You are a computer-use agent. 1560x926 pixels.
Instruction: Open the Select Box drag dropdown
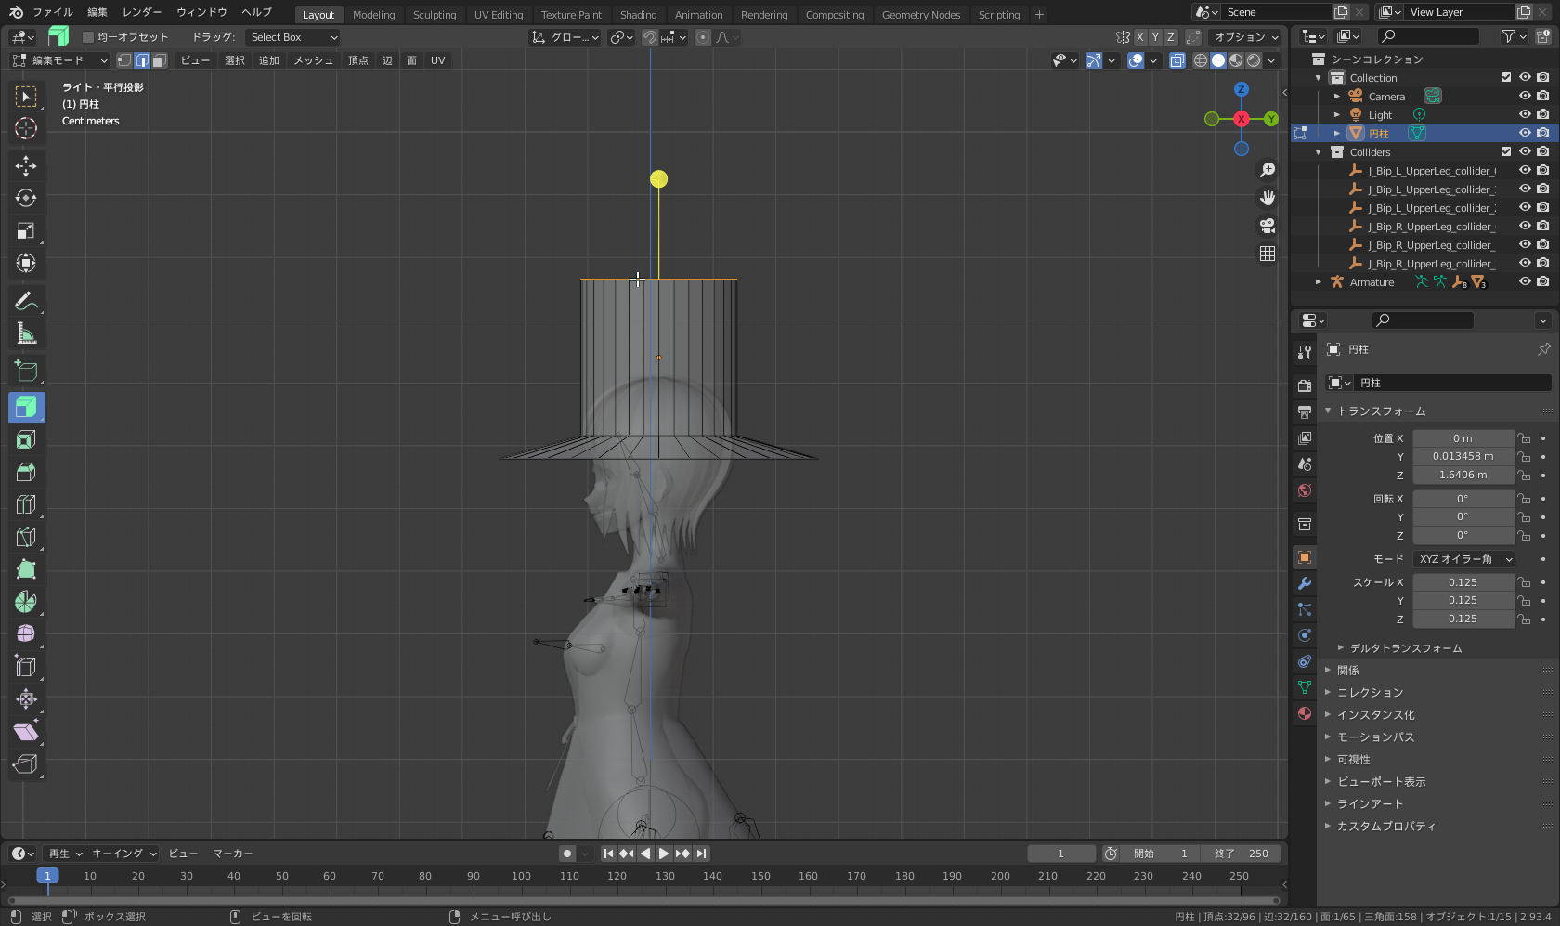pos(293,37)
